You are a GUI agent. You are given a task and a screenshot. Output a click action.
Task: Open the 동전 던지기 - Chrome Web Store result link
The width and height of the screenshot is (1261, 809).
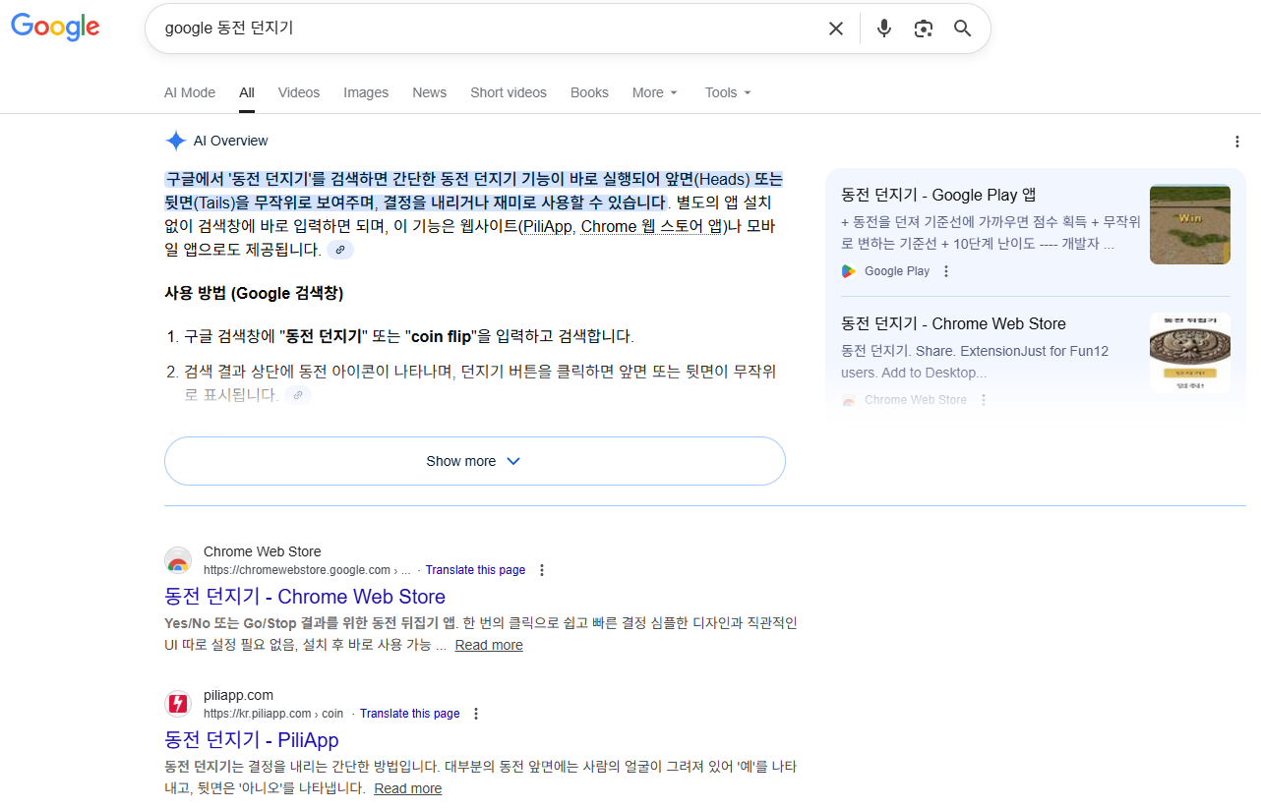coord(305,597)
